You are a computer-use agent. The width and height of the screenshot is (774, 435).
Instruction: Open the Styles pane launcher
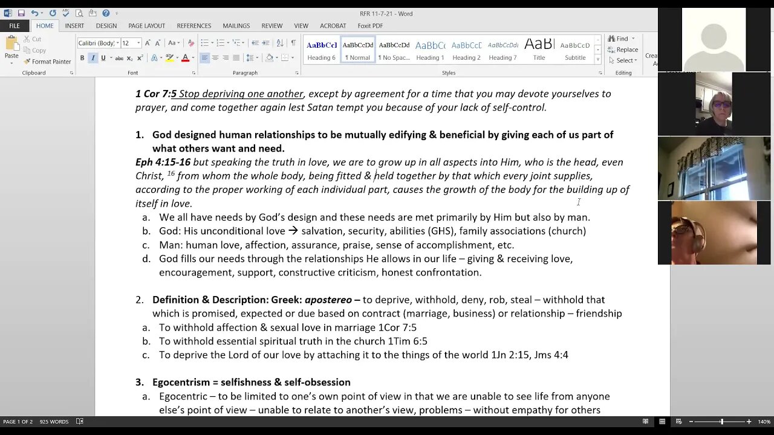(x=599, y=73)
